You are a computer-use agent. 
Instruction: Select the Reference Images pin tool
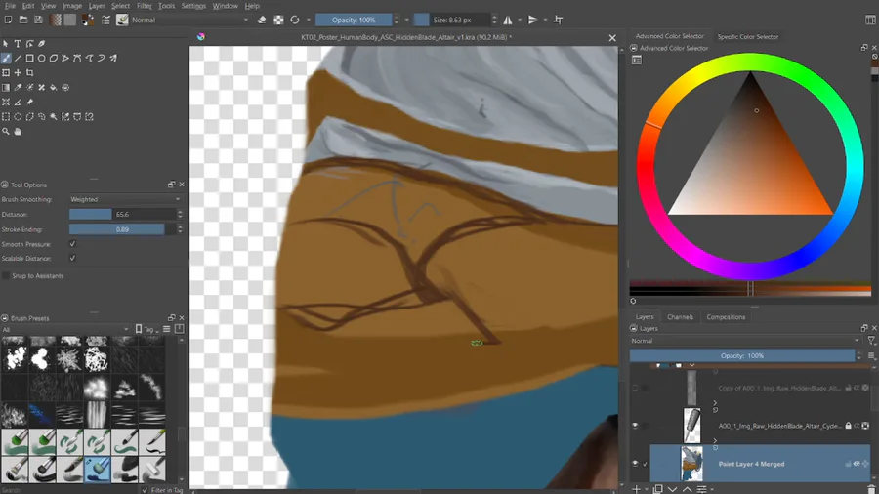click(x=29, y=102)
